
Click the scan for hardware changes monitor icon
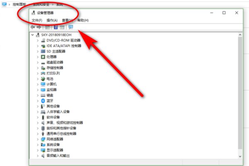[71, 27]
